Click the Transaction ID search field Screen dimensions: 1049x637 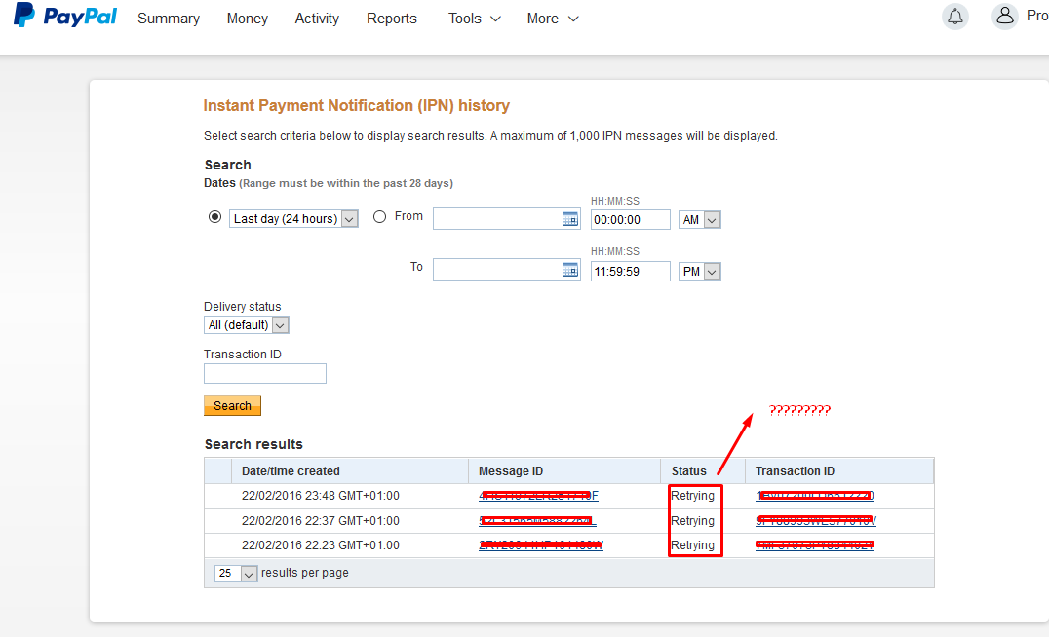point(265,374)
